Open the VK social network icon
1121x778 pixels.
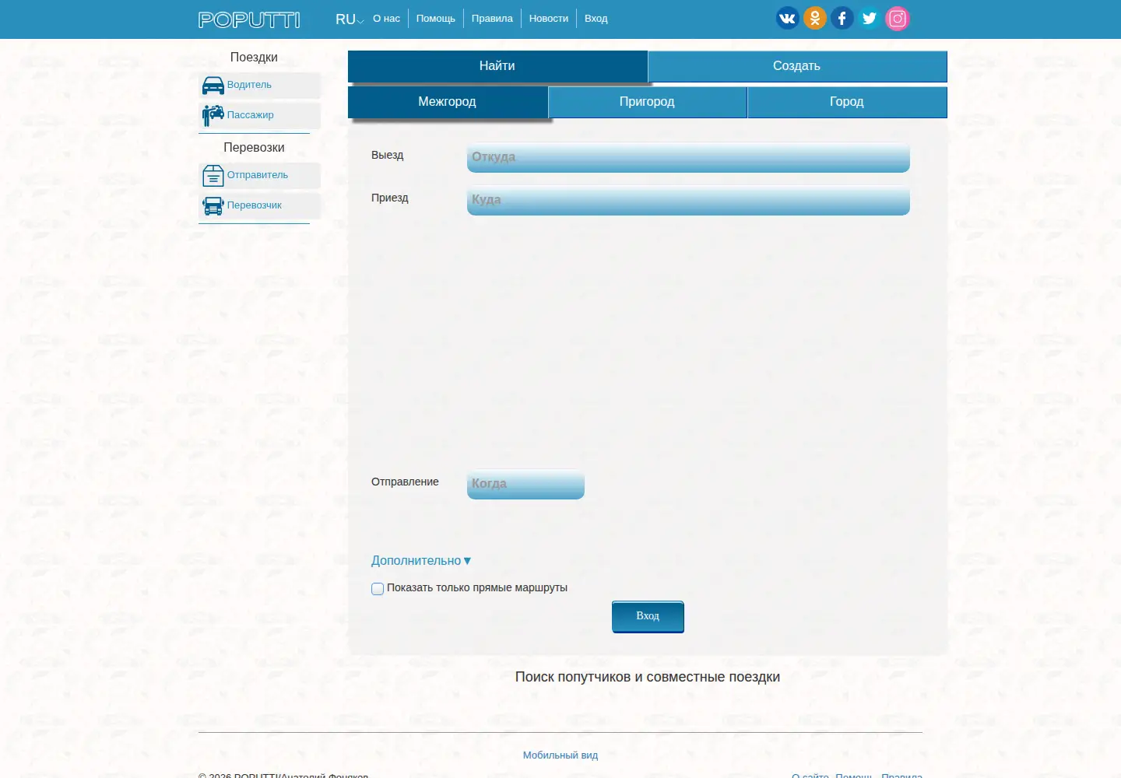(787, 18)
